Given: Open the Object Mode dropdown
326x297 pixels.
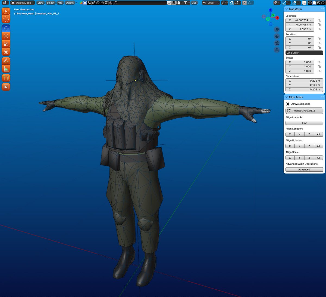Looking at the screenshot, I should (23, 3).
